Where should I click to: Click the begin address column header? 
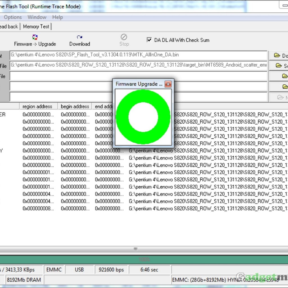(x=75, y=106)
